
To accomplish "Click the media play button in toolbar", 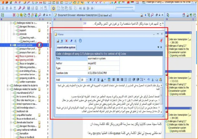I will [x=88, y=8].
